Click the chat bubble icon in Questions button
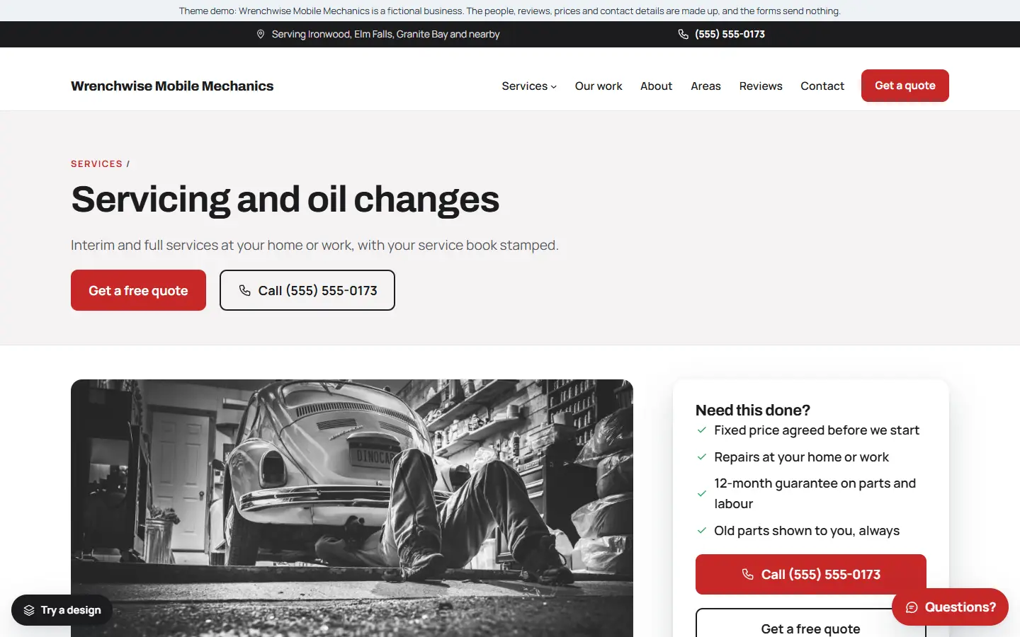Screen dimensions: 1020x637 click(912, 607)
